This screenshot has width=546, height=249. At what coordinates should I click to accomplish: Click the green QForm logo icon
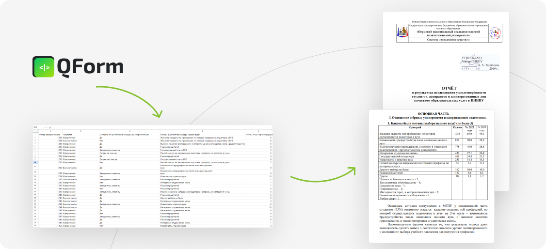pos(44,67)
